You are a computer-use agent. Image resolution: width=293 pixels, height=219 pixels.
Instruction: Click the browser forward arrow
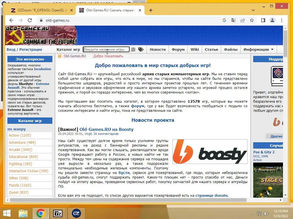[21, 20]
